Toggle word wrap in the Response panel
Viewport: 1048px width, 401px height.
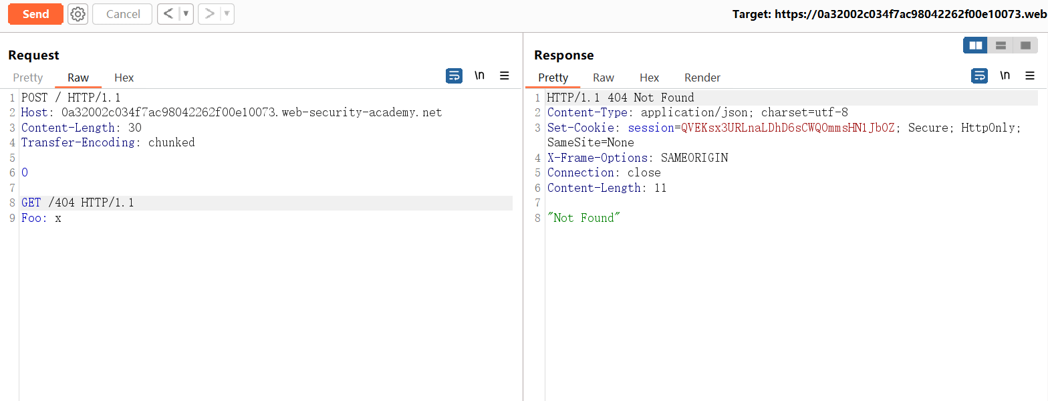tap(979, 76)
